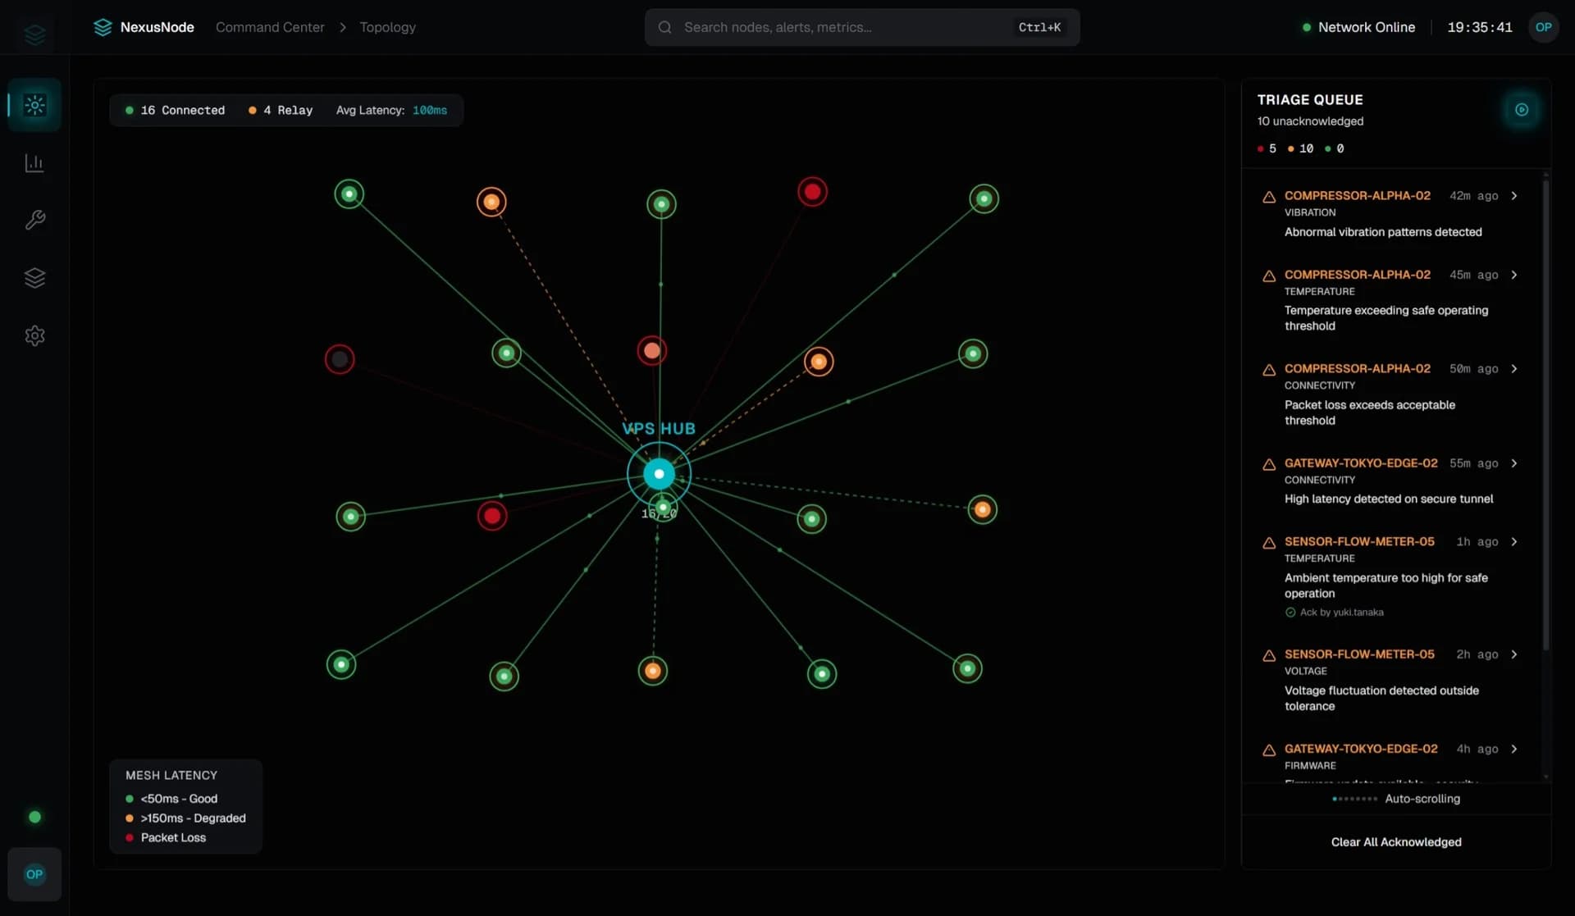The image size is (1575, 916).
Task: Click the 16 Connected status chip
Action: tap(175, 110)
